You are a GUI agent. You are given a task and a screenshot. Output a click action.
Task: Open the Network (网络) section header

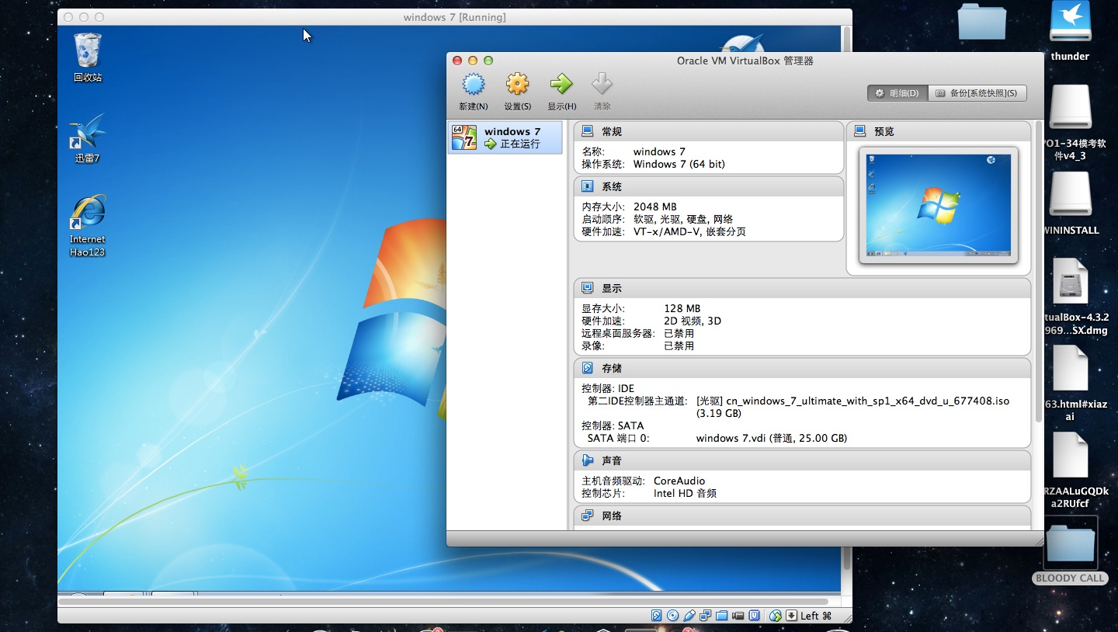802,516
